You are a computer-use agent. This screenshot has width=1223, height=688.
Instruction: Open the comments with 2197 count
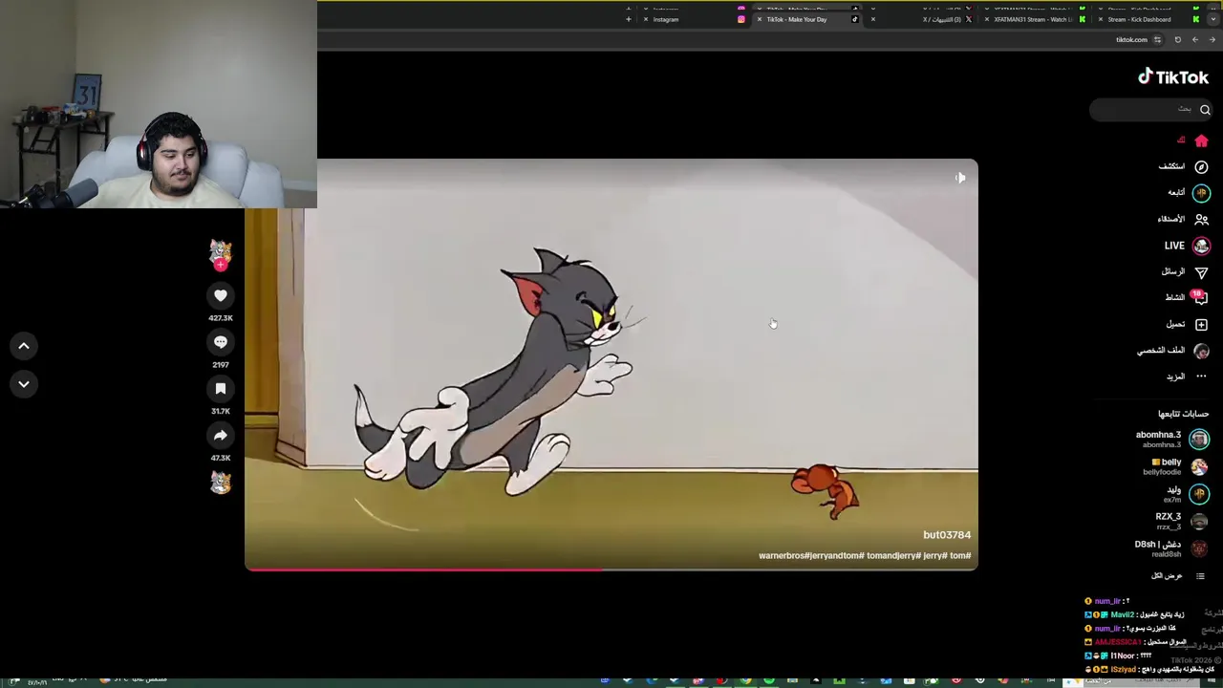point(221,342)
